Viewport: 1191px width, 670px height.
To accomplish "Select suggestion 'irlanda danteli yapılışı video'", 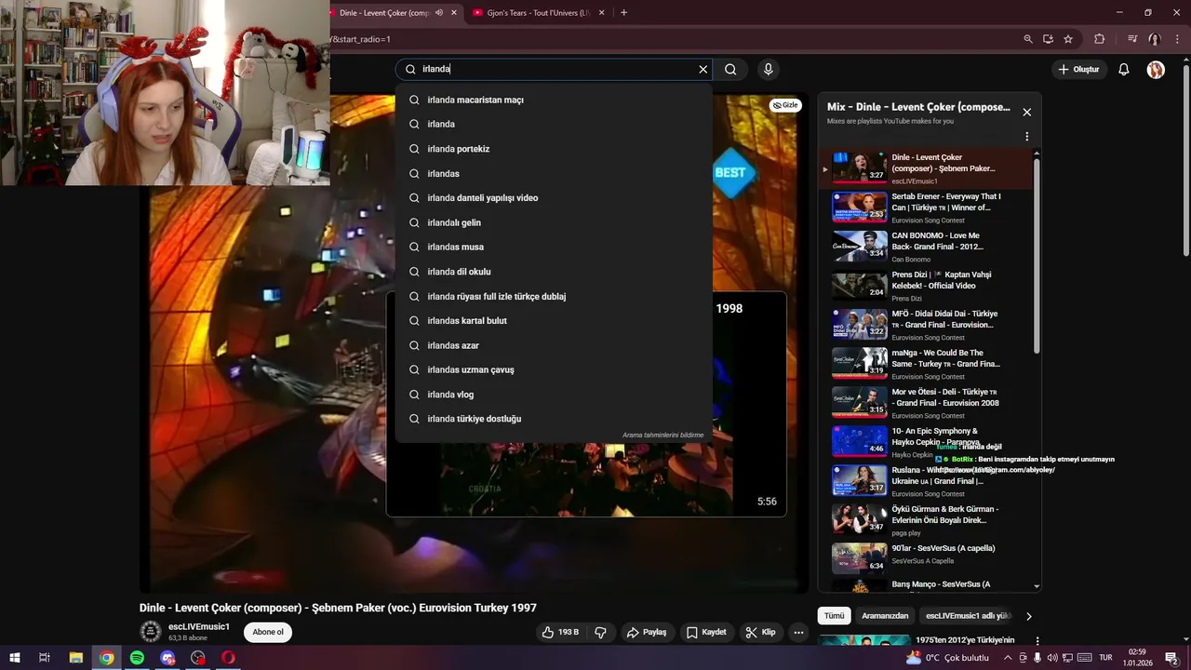I will 555,198.
